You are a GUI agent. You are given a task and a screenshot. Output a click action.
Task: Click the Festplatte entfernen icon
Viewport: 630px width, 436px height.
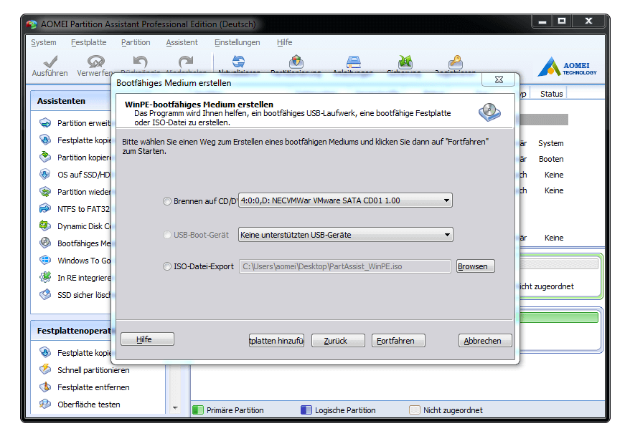pos(45,387)
